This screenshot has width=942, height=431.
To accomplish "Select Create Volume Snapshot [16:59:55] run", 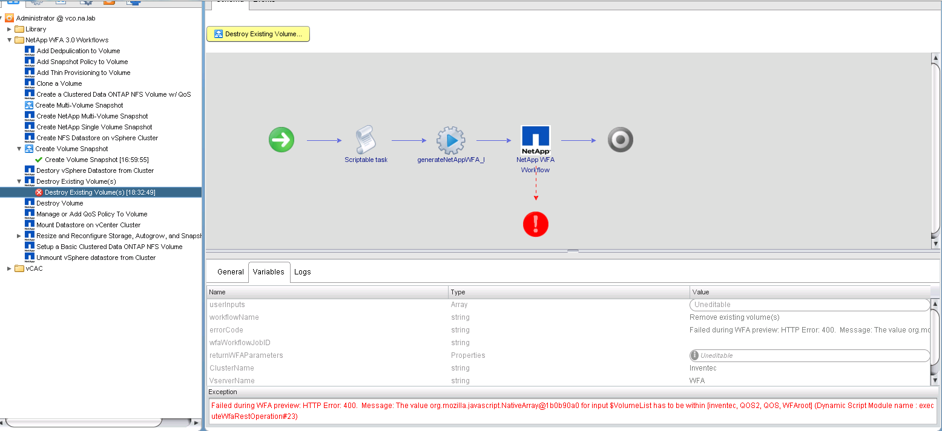I will coord(97,160).
